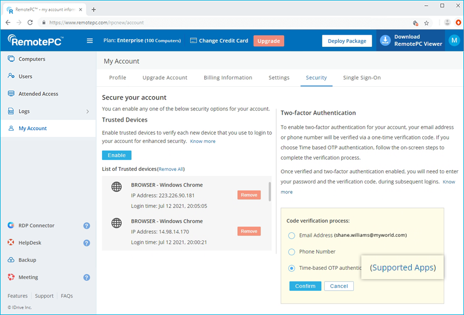Go back in the browser

(8, 23)
